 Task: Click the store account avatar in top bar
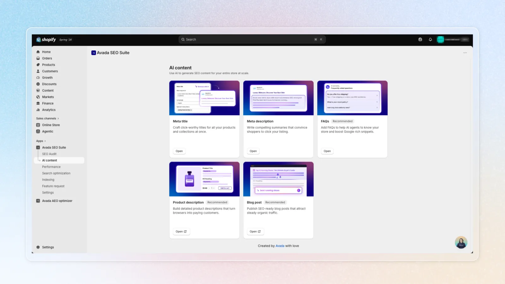point(440,39)
